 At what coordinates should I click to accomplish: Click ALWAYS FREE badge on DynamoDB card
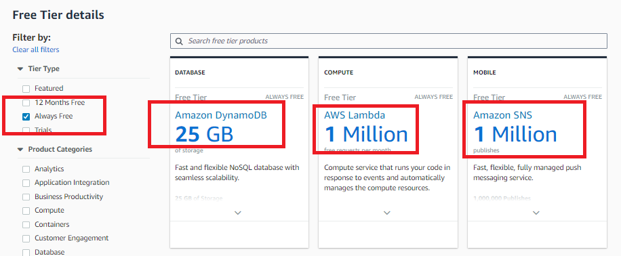[284, 97]
